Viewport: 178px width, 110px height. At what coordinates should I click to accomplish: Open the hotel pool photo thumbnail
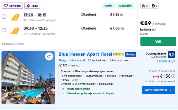pos(28,78)
